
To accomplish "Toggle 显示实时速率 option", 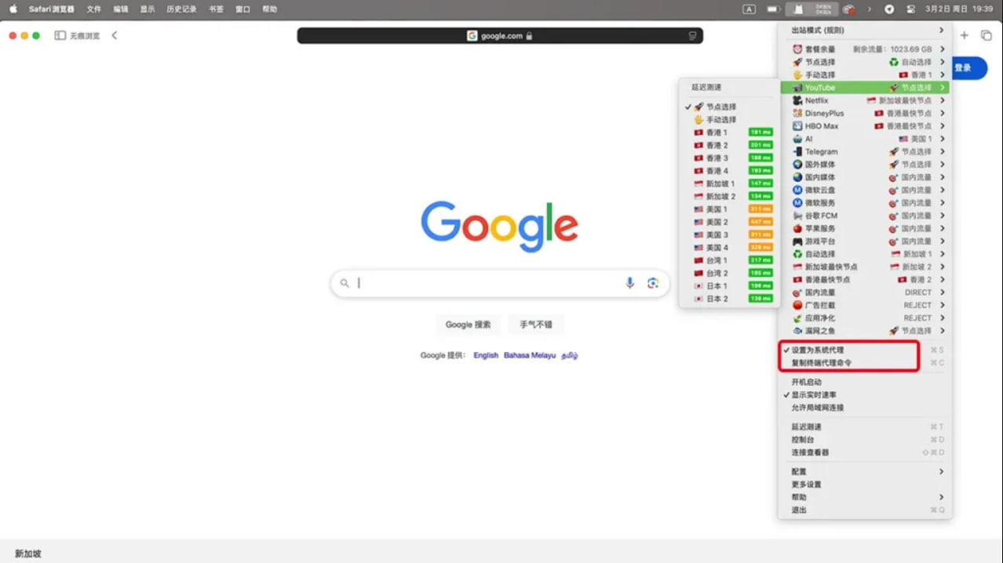I will pyautogui.click(x=814, y=395).
